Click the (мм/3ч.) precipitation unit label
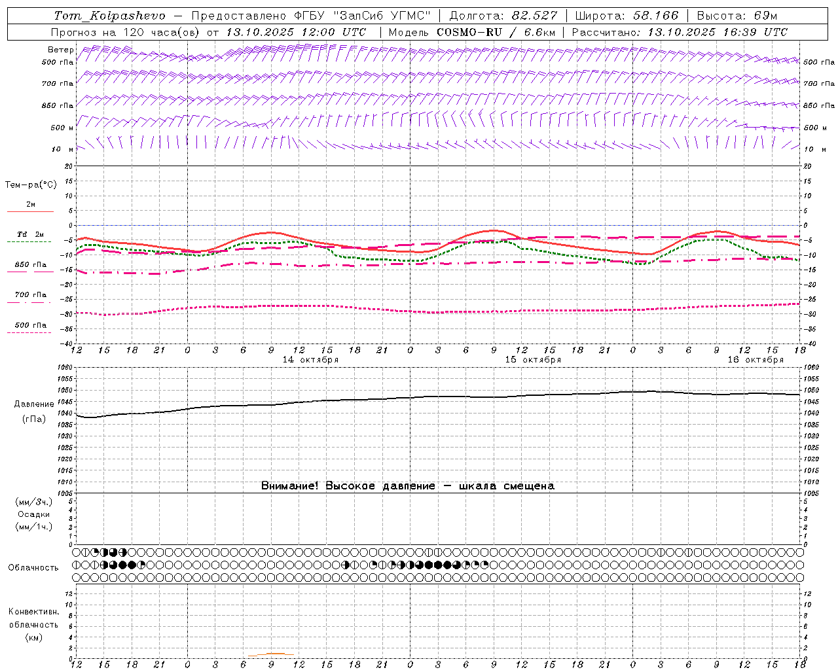838x670 pixels. 34,502
